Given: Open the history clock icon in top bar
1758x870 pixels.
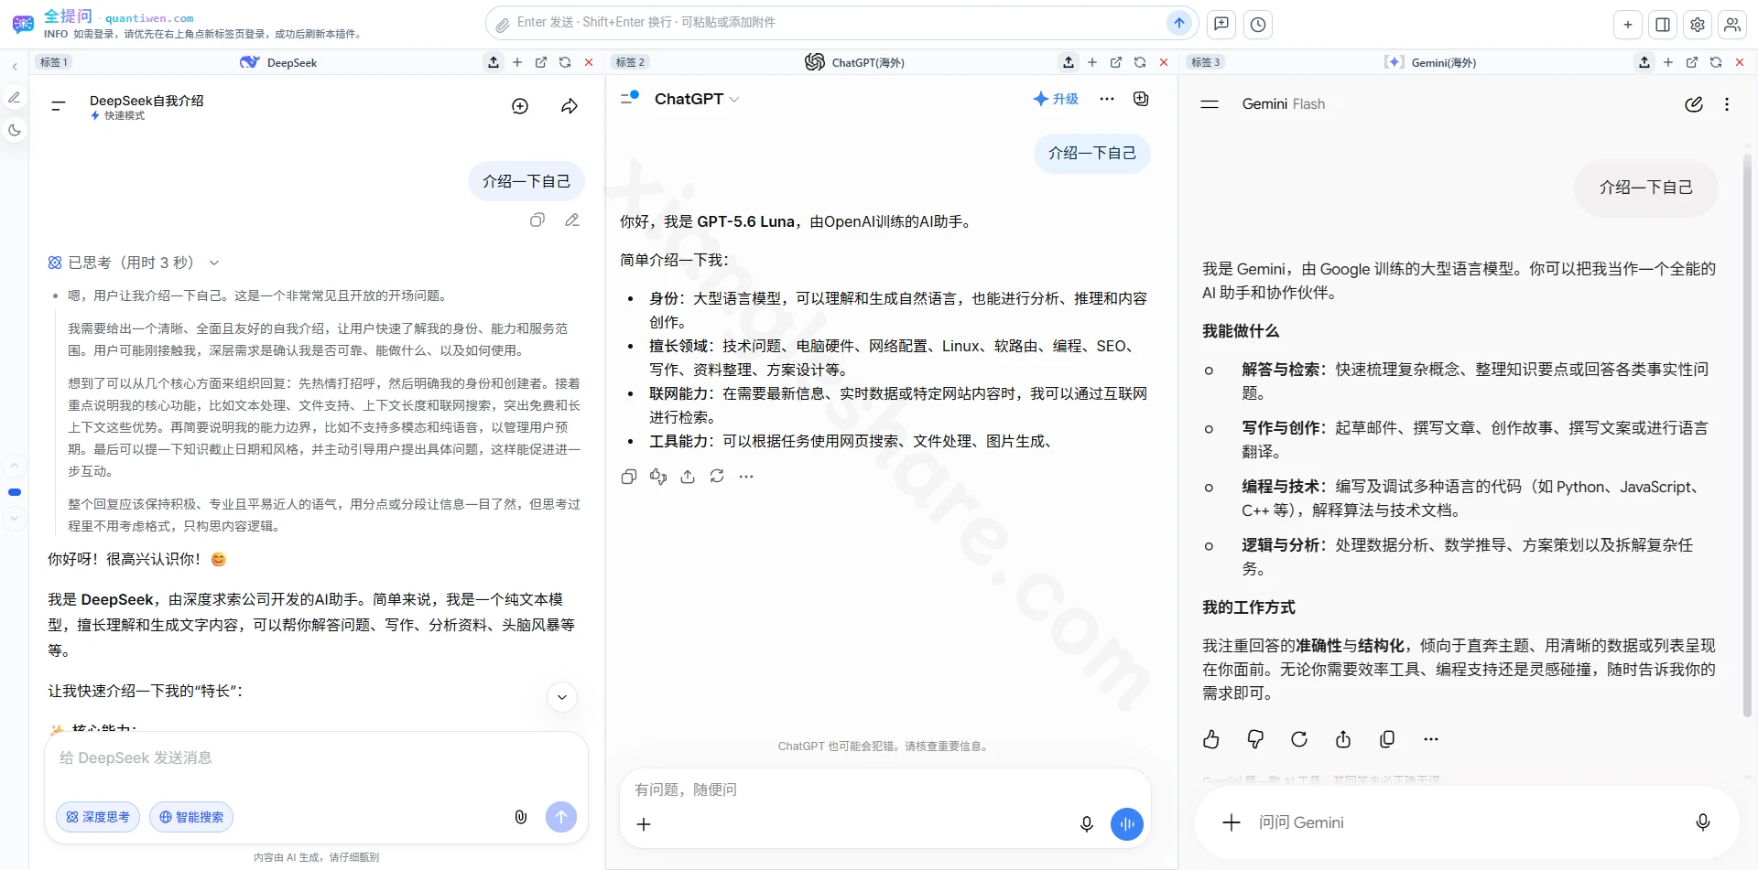Looking at the screenshot, I should pos(1258,25).
